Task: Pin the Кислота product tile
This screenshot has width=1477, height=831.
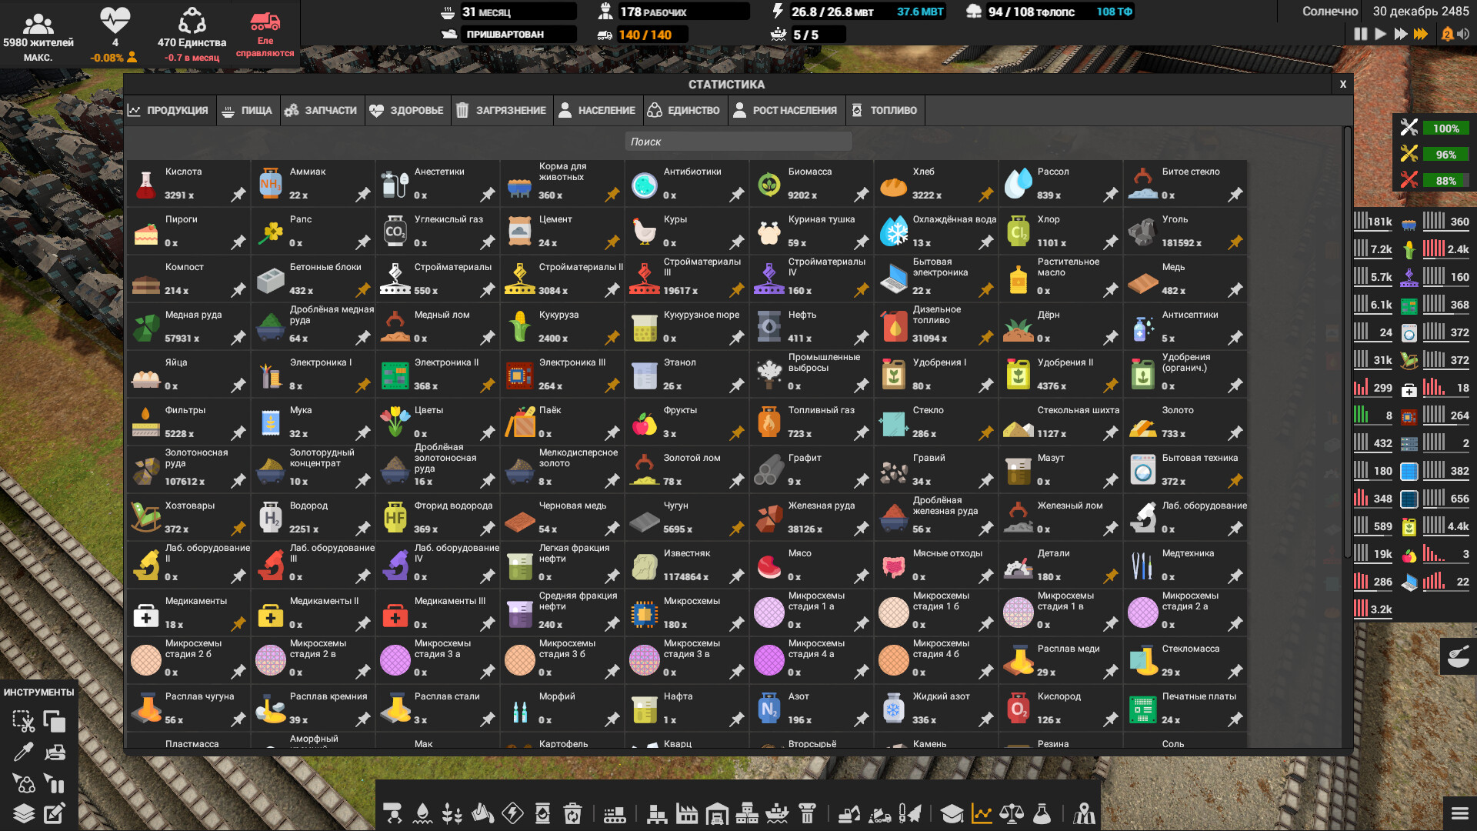Action: (238, 195)
